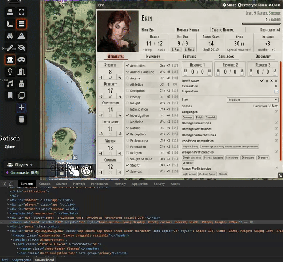The height and width of the screenshot is (262, 283).
Task: Edit Languages with its pencil icon
Action: pyautogui.click(x=276, y=112)
